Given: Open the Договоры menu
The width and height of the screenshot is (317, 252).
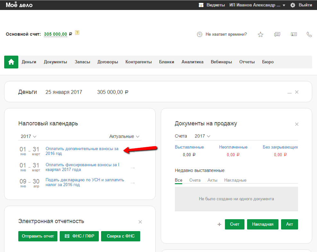Looking at the screenshot, I should point(108,62).
